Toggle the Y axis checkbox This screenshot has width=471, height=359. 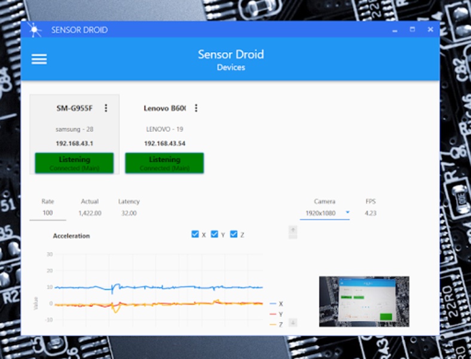214,234
